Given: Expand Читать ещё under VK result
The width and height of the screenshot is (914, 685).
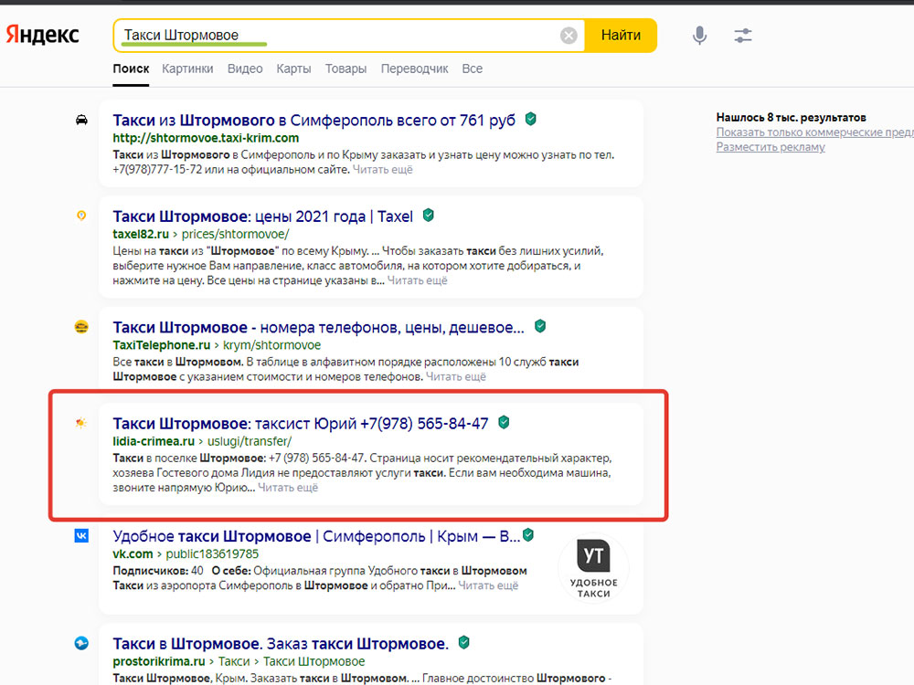Looking at the screenshot, I should pos(488,585).
